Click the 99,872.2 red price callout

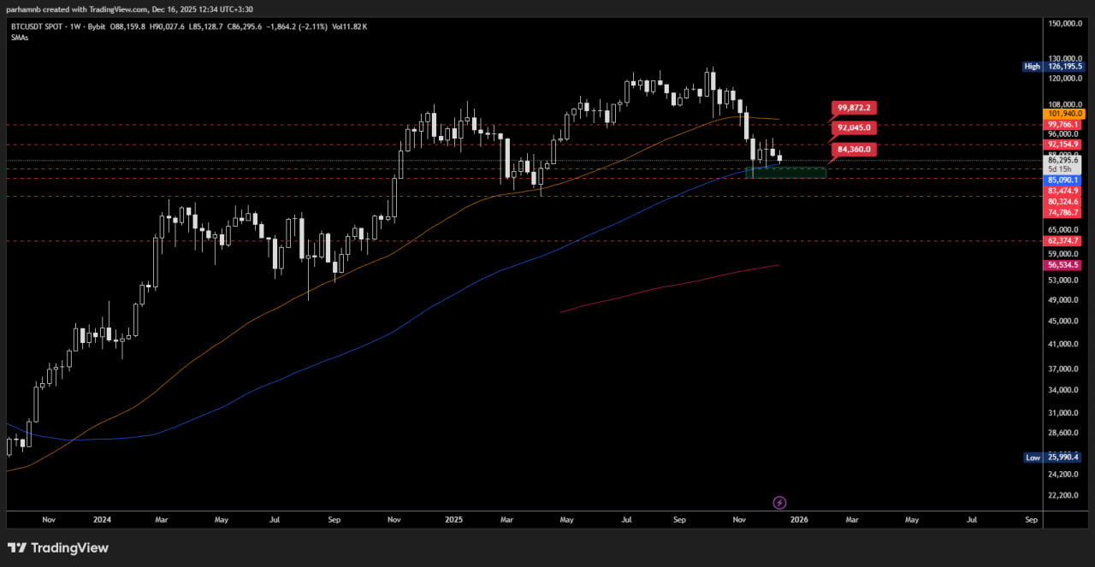pos(854,108)
